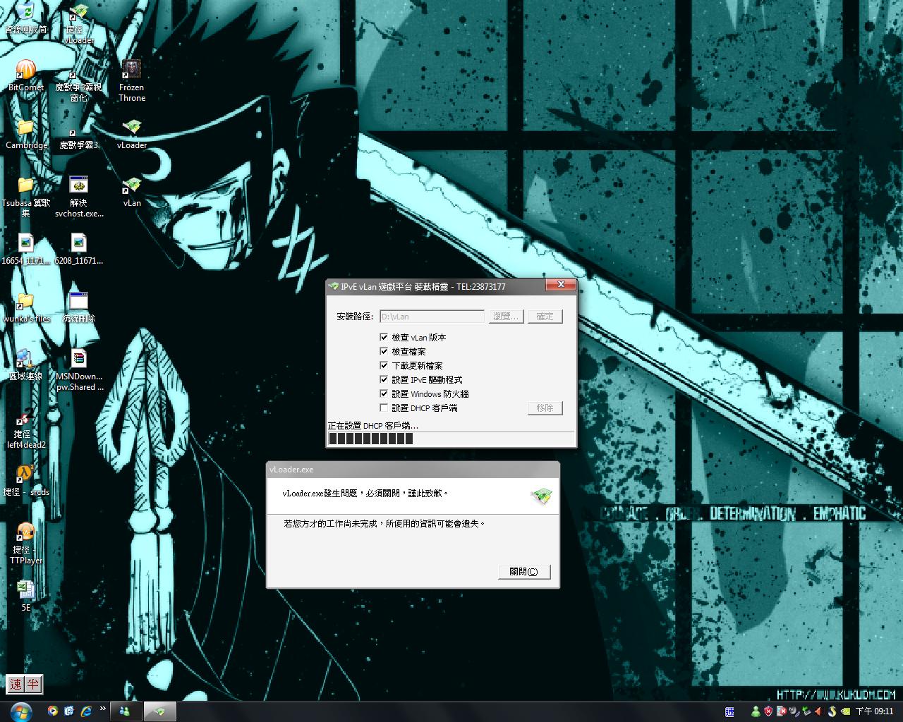Image resolution: width=903 pixels, height=722 pixels.
Task: Select the Tsubasa 翼歌集 folder
Action: pyautogui.click(x=26, y=197)
